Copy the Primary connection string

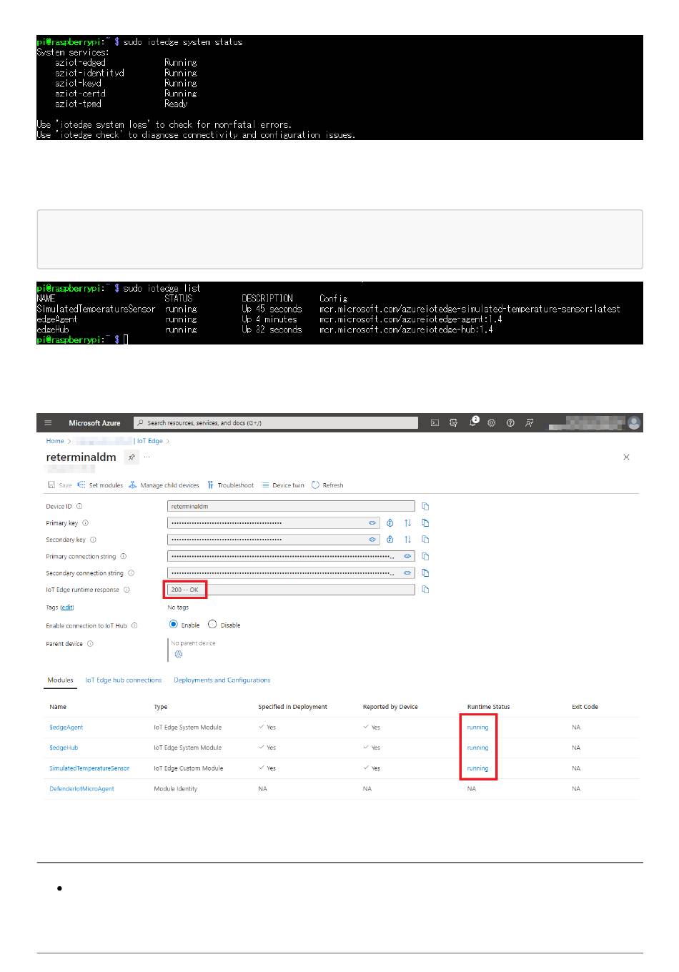click(x=425, y=556)
